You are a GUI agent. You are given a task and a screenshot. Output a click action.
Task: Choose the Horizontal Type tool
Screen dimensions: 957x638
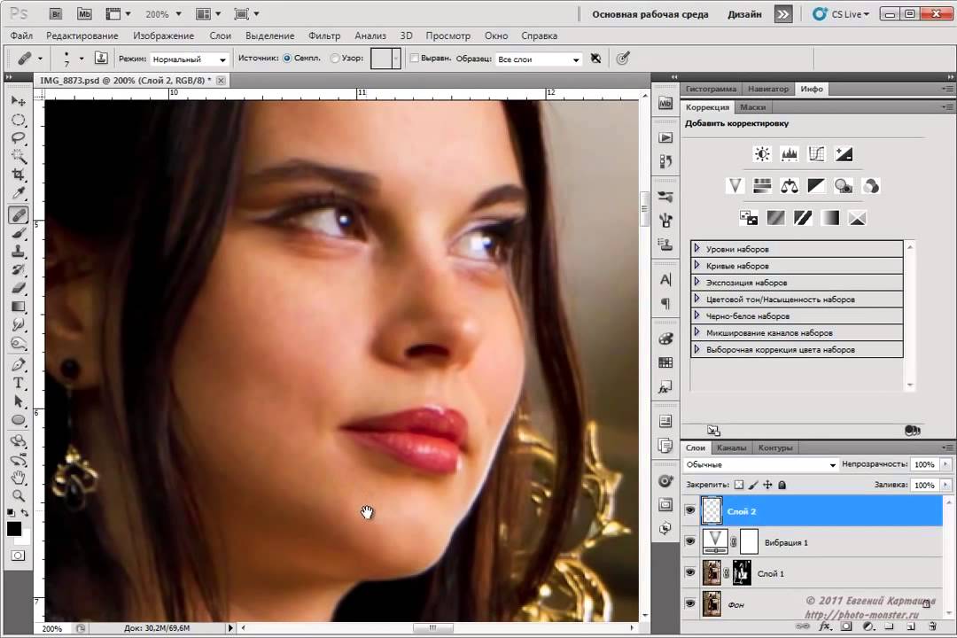tap(18, 383)
